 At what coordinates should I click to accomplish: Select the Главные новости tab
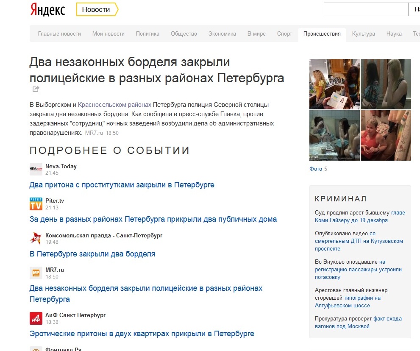[59, 34]
